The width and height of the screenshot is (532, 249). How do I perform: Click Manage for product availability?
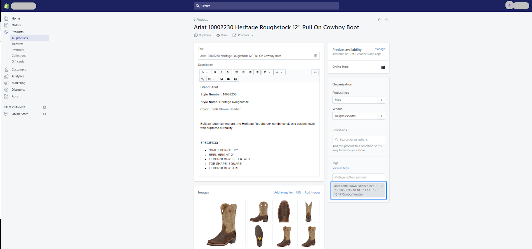(x=380, y=49)
